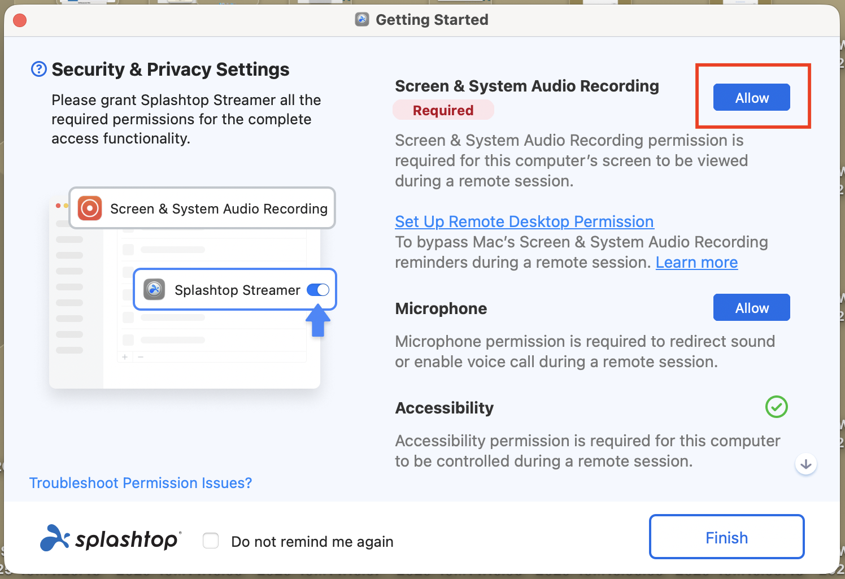Allow Microphone permission
Viewport: 845px width, 579px height.
[x=751, y=308]
